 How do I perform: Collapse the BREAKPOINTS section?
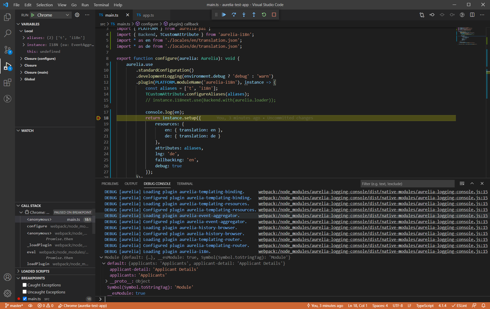point(18,278)
